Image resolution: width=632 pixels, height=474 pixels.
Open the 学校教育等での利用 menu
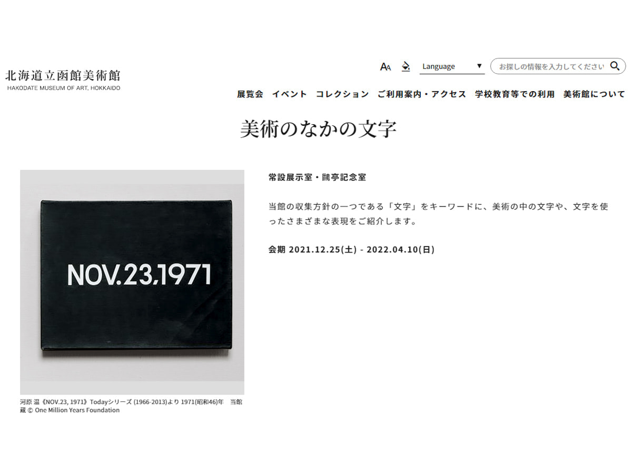click(515, 94)
